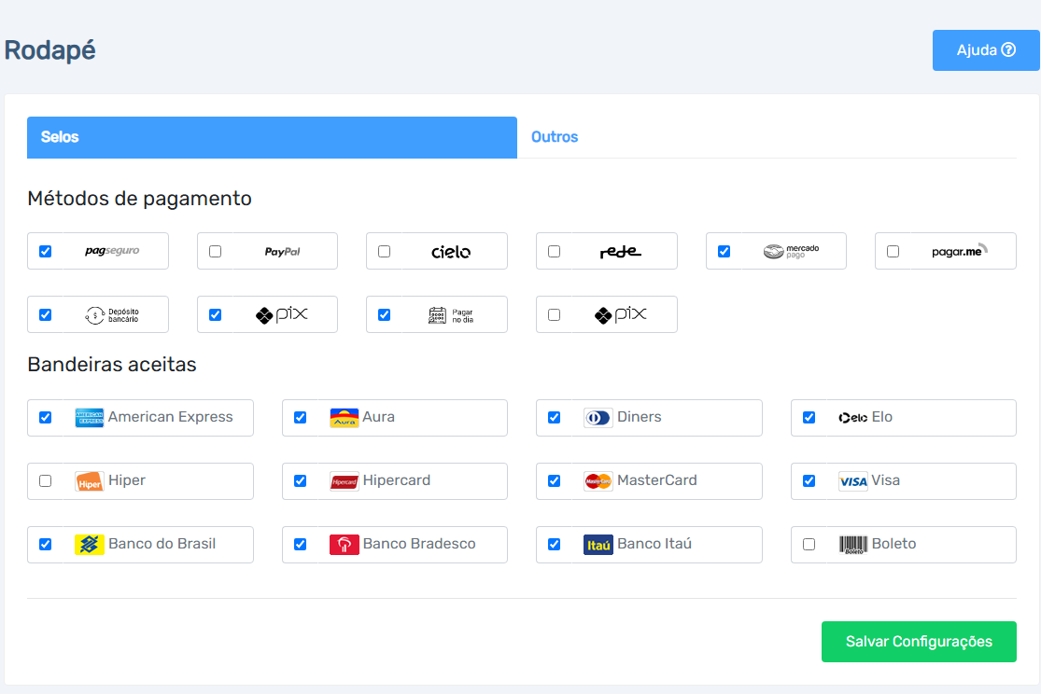Screen dimensions: 1041x694
Task: Click the Aura card logo
Action: point(344,417)
